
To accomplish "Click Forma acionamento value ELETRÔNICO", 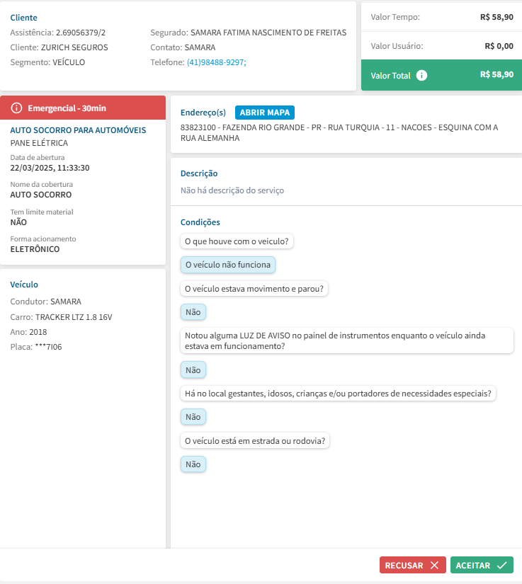I will coord(35,249).
